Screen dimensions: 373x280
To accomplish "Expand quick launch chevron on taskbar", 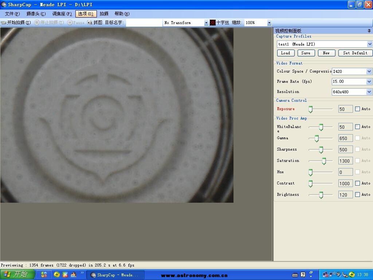I will (82, 273).
